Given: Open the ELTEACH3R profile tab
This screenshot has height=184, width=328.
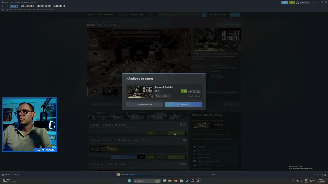Looking at the screenshot, I should [x=60, y=6].
